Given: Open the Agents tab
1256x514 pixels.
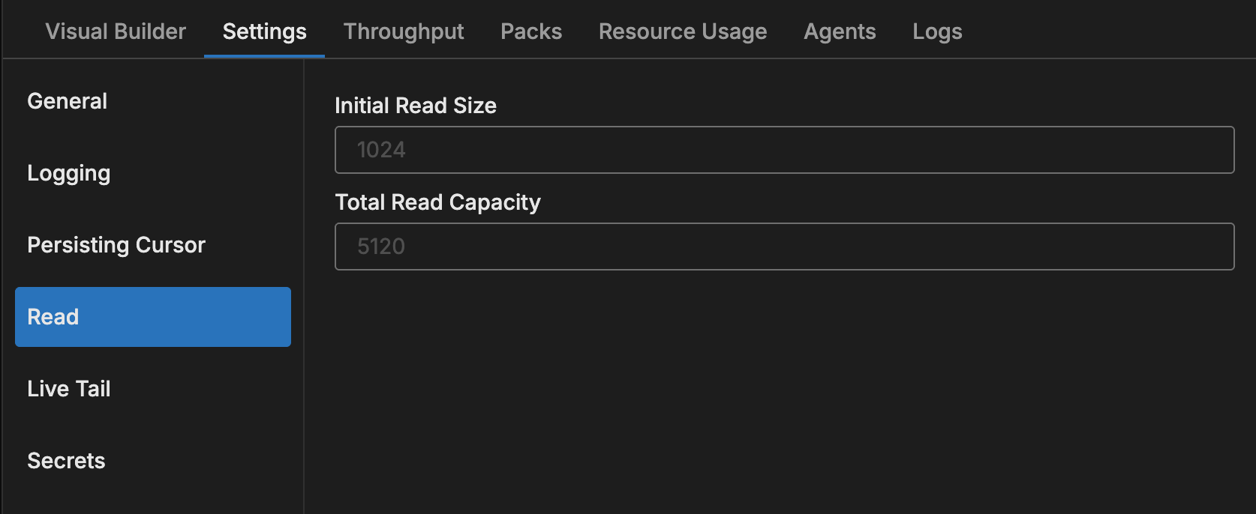Looking at the screenshot, I should (x=840, y=31).
